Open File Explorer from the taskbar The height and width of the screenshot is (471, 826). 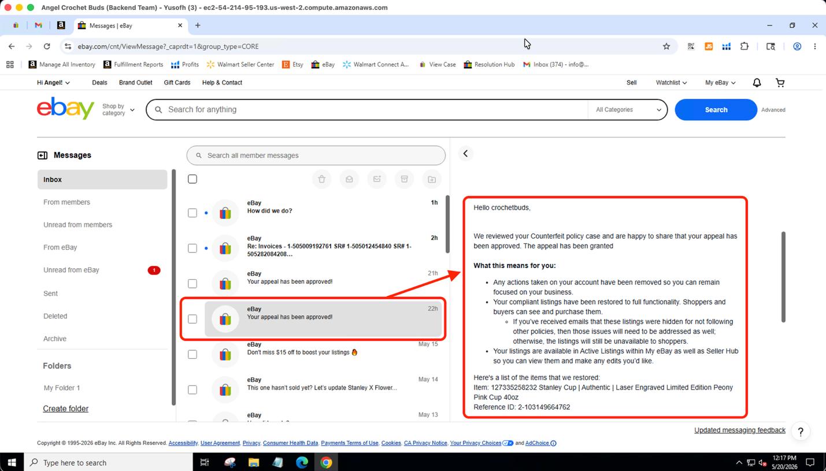point(254,462)
